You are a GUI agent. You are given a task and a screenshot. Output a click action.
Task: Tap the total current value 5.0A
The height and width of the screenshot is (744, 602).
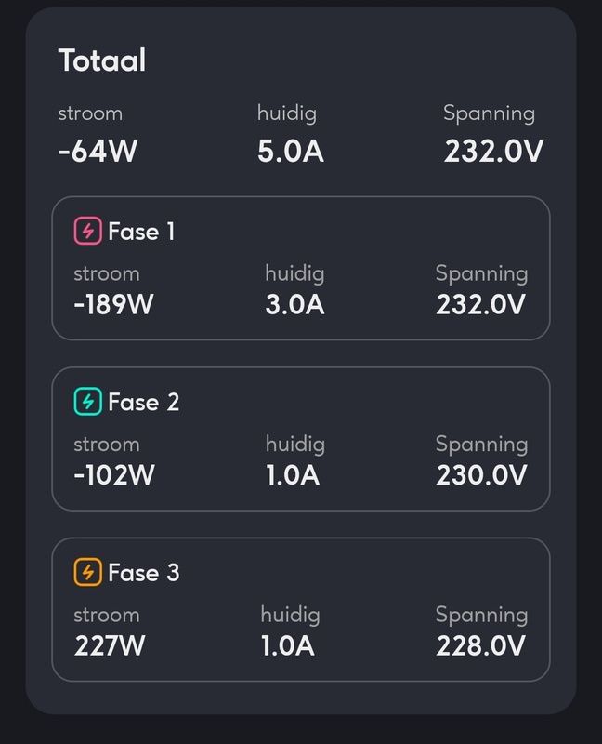(291, 151)
